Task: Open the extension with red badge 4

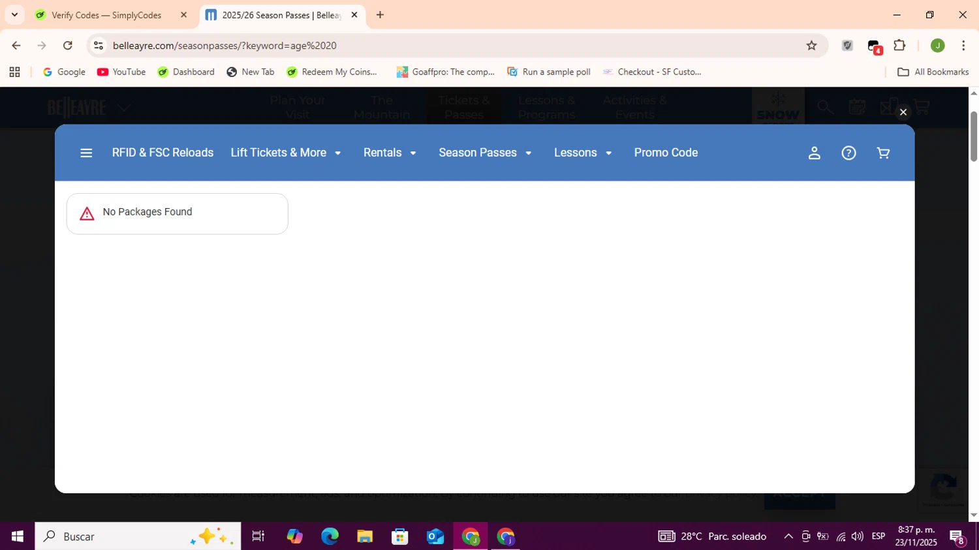Action: (x=875, y=46)
